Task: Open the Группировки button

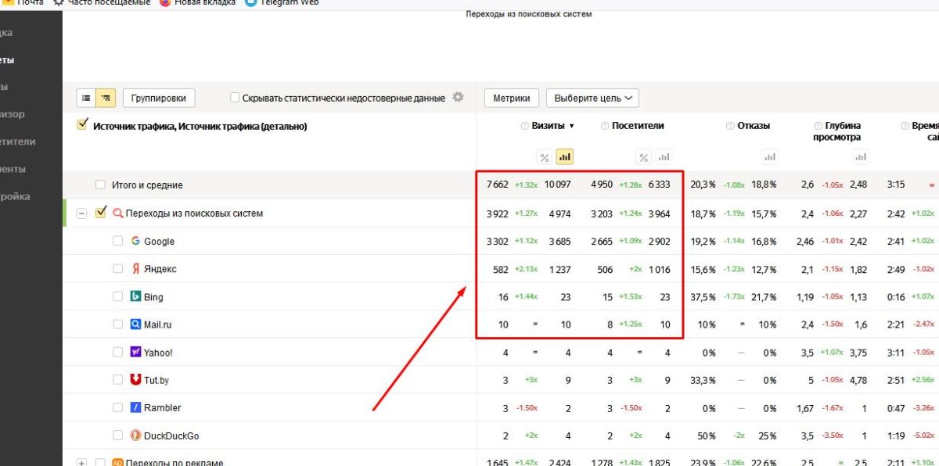Action: (159, 98)
